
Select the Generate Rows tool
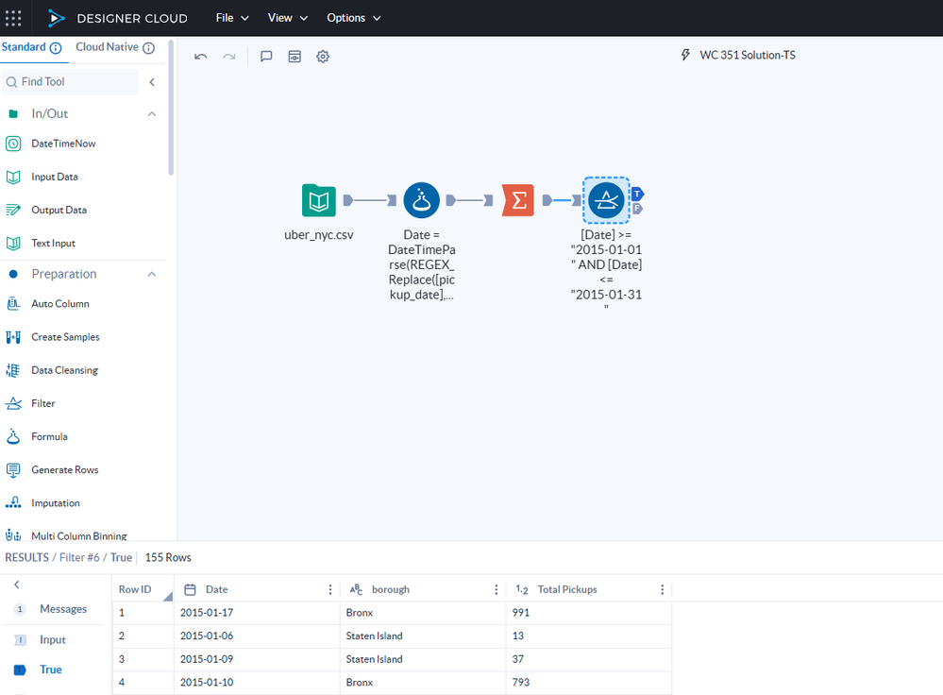pyautogui.click(x=64, y=469)
